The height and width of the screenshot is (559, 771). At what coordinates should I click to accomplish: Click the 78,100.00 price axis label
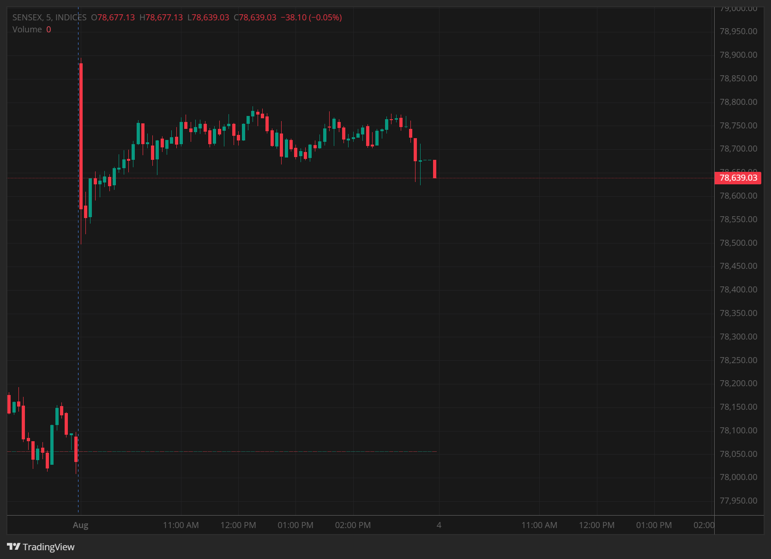(x=738, y=431)
